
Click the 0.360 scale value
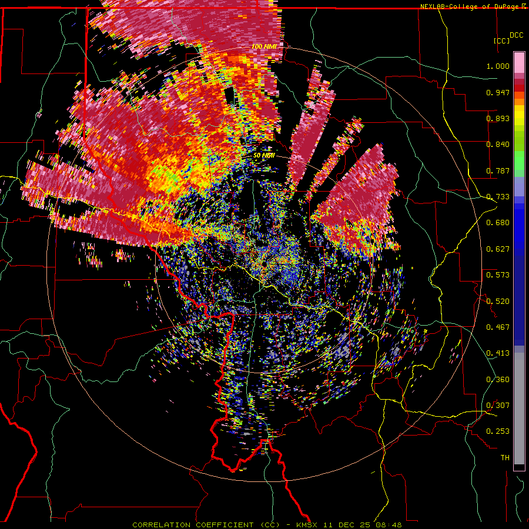498,380
